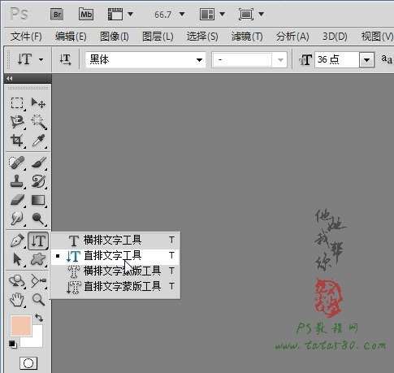Choose the Eraser tool
This screenshot has width=394, height=373.
[x=17, y=200]
